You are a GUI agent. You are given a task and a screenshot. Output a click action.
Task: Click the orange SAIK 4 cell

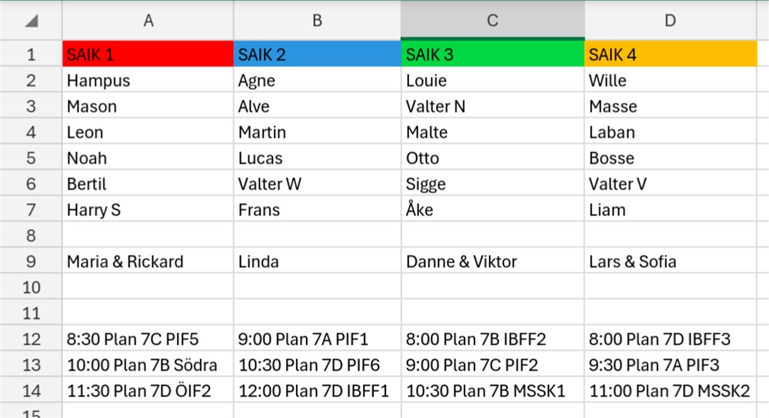coord(671,54)
